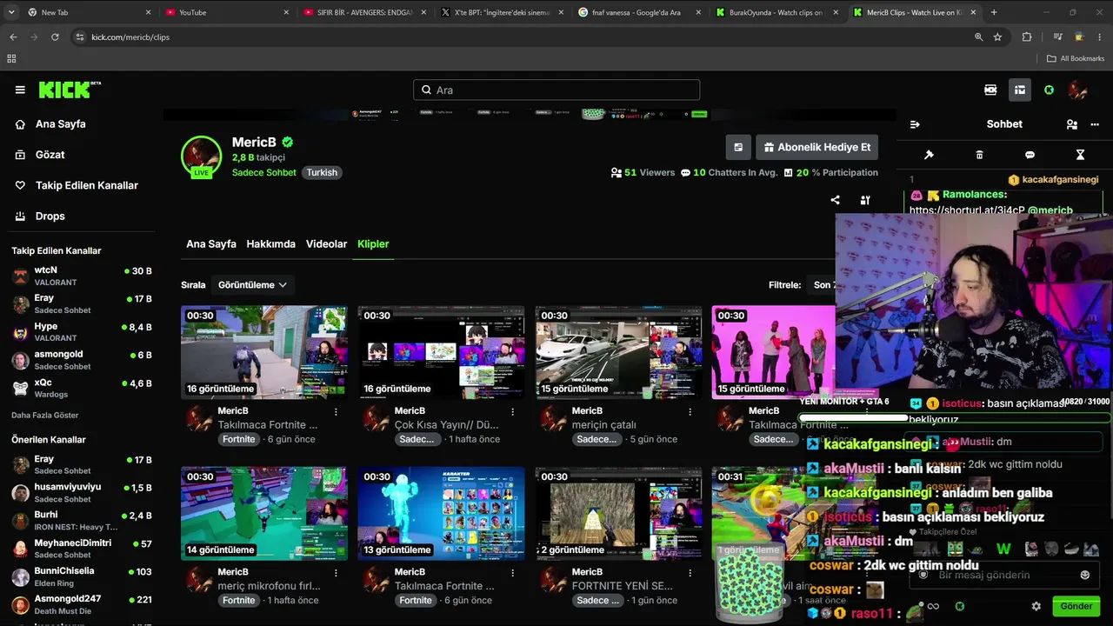Open Takip Edilen Kanallar in the sidebar
The height and width of the screenshot is (626, 1113).
86,185
